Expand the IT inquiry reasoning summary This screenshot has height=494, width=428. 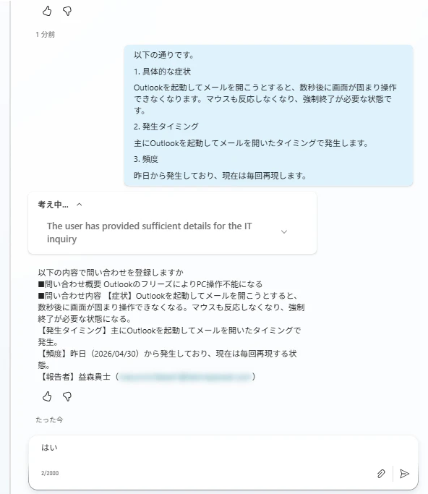[x=283, y=232]
